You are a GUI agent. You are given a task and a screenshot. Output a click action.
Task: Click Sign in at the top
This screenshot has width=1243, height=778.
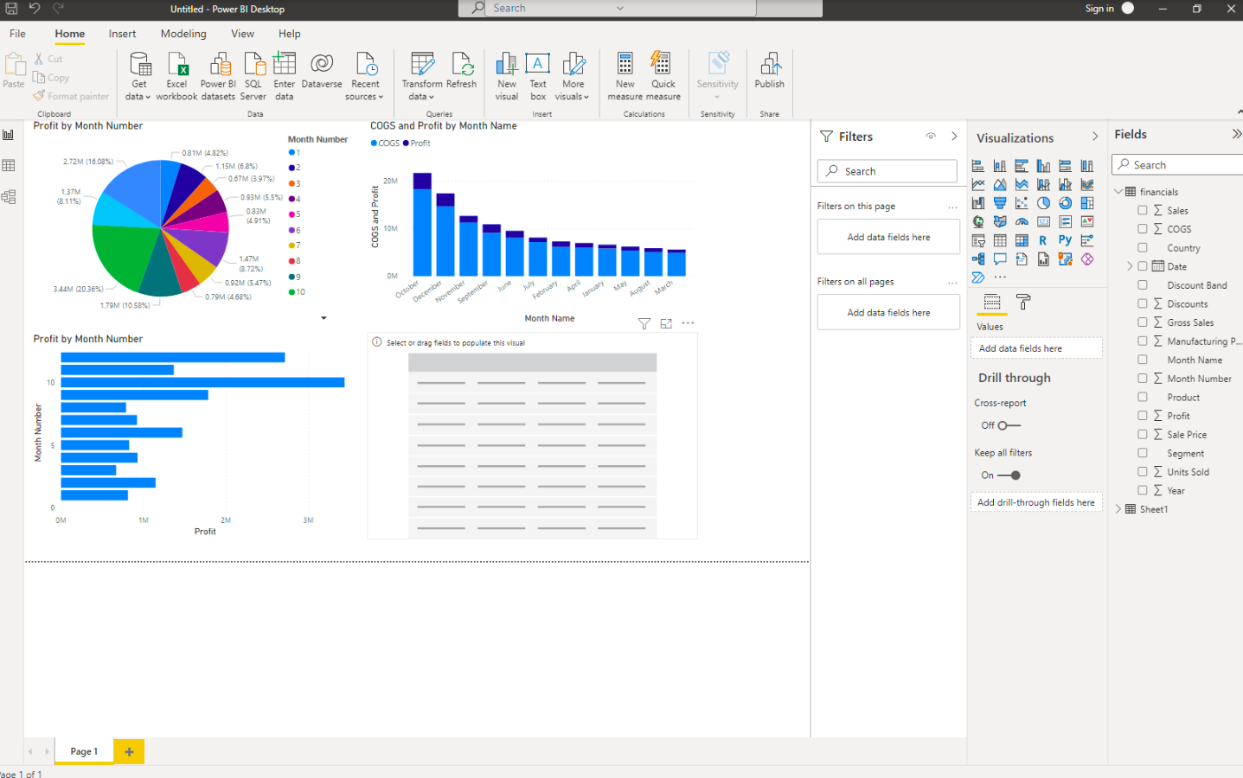tap(1099, 9)
